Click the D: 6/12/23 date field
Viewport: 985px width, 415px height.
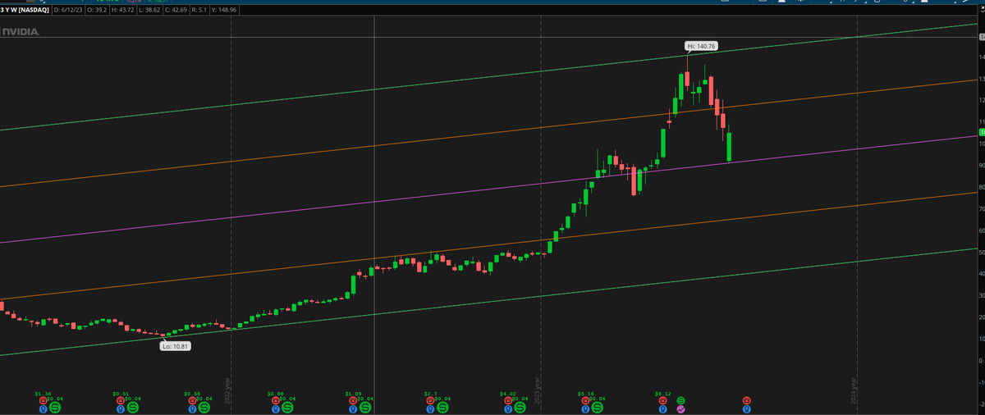point(70,10)
